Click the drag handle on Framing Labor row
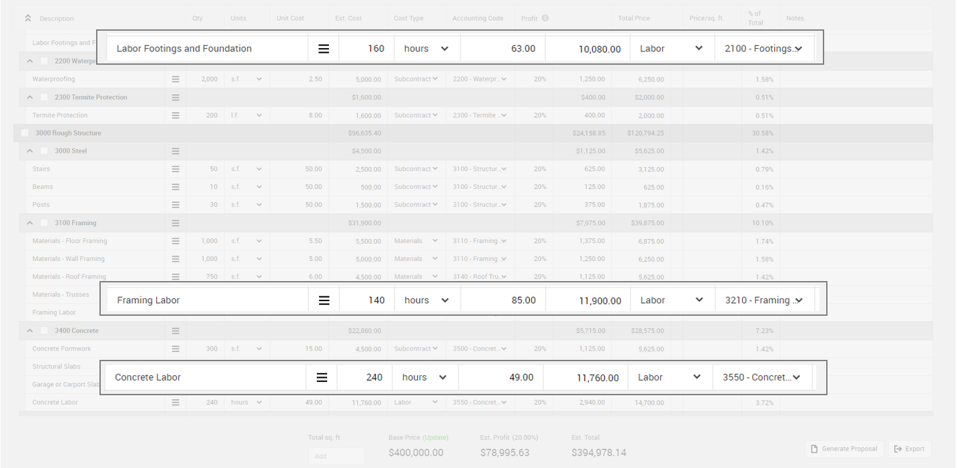Image resolution: width=957 pixels, height=468 pixels. 324,300
